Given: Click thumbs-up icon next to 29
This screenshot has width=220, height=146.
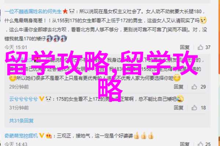Looking at the screenshot, I should 194,87.
